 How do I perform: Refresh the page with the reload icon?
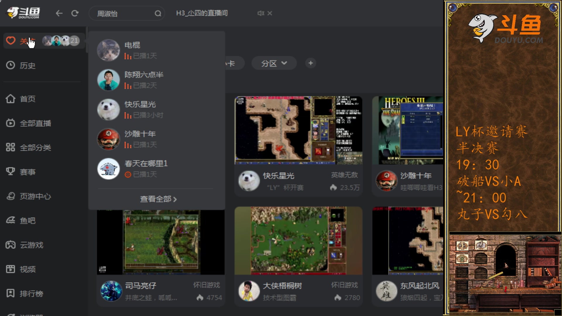75,13
